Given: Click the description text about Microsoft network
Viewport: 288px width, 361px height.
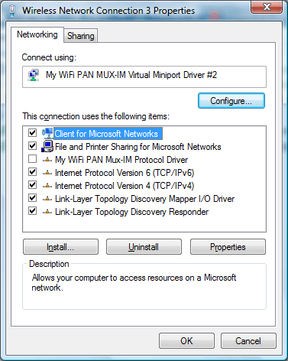Looking at the screenshot, I should pyautogui.click(x=134, y=282).
